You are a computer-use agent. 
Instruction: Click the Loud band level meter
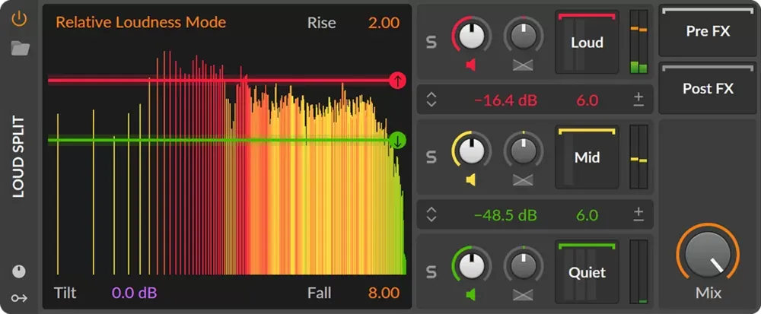(638, 42)
